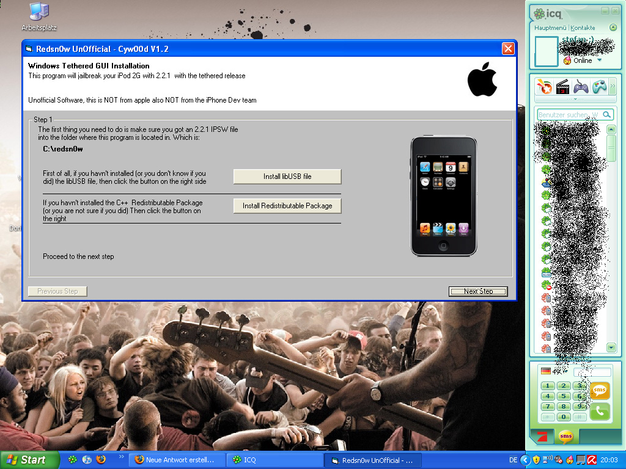Open the ICQ Online status dropdown
The image size is (626, 469).
coord(599,60)
